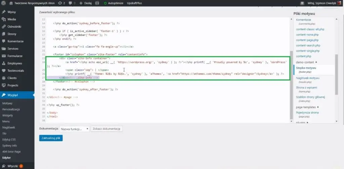Screen dimensions: 344x169
Task: Click the plus Dodaj icon
Action: (x=81, y=3)
